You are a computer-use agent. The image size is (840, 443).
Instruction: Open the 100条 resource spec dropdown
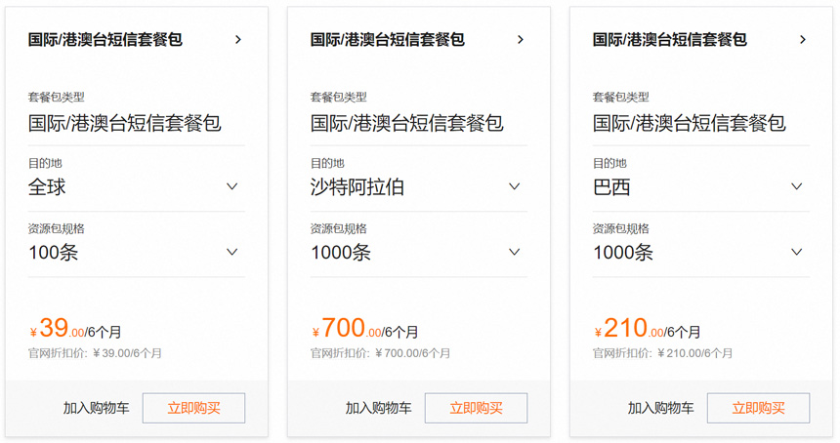[232, 252]
